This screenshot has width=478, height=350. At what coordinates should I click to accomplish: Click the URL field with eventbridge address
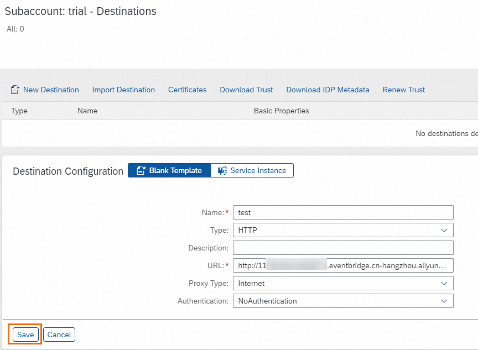[x=343, y=265]
